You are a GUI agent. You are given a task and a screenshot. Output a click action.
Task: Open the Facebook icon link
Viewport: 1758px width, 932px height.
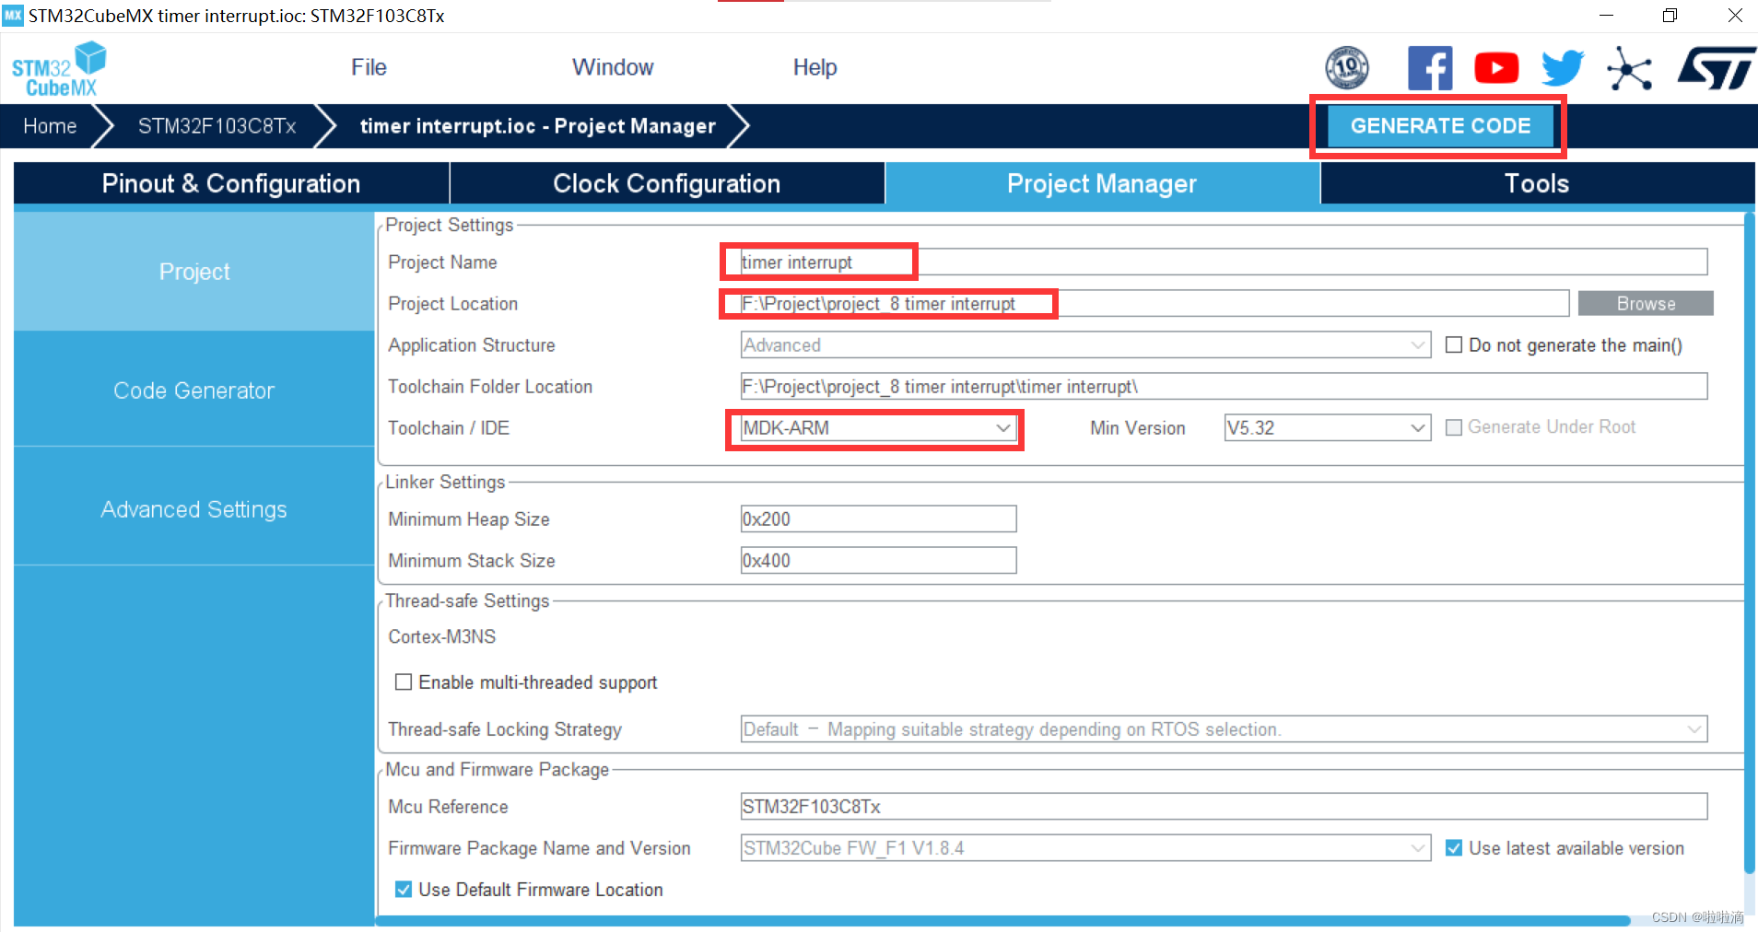(1430, 68)
